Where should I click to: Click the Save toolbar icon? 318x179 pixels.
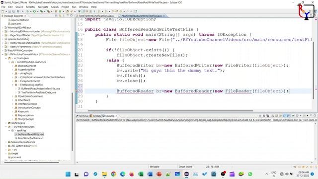click(x=10, y=11)
